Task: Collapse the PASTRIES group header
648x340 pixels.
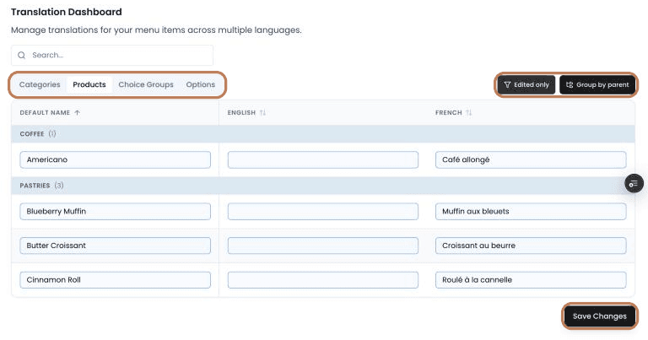Action: [x=323, y=186]
